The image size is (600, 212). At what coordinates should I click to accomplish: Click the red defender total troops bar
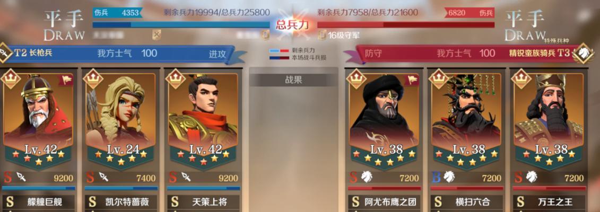coord(406,25)
